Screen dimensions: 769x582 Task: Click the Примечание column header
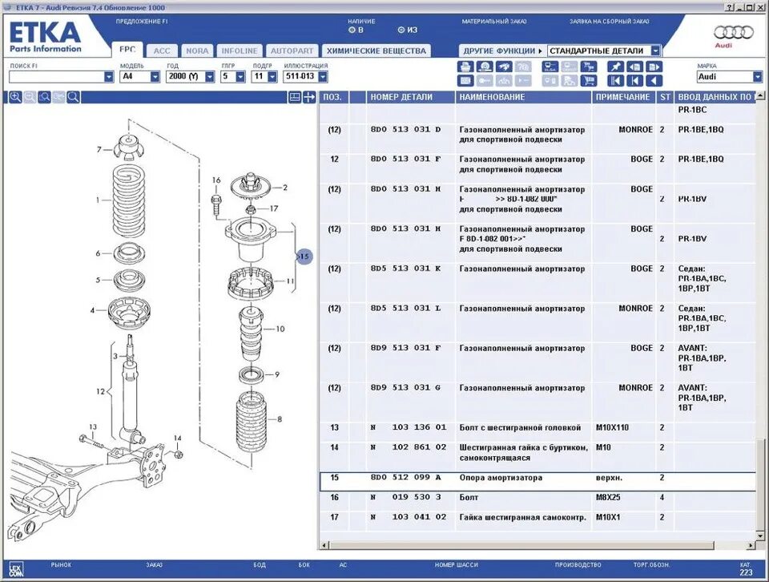623,97
